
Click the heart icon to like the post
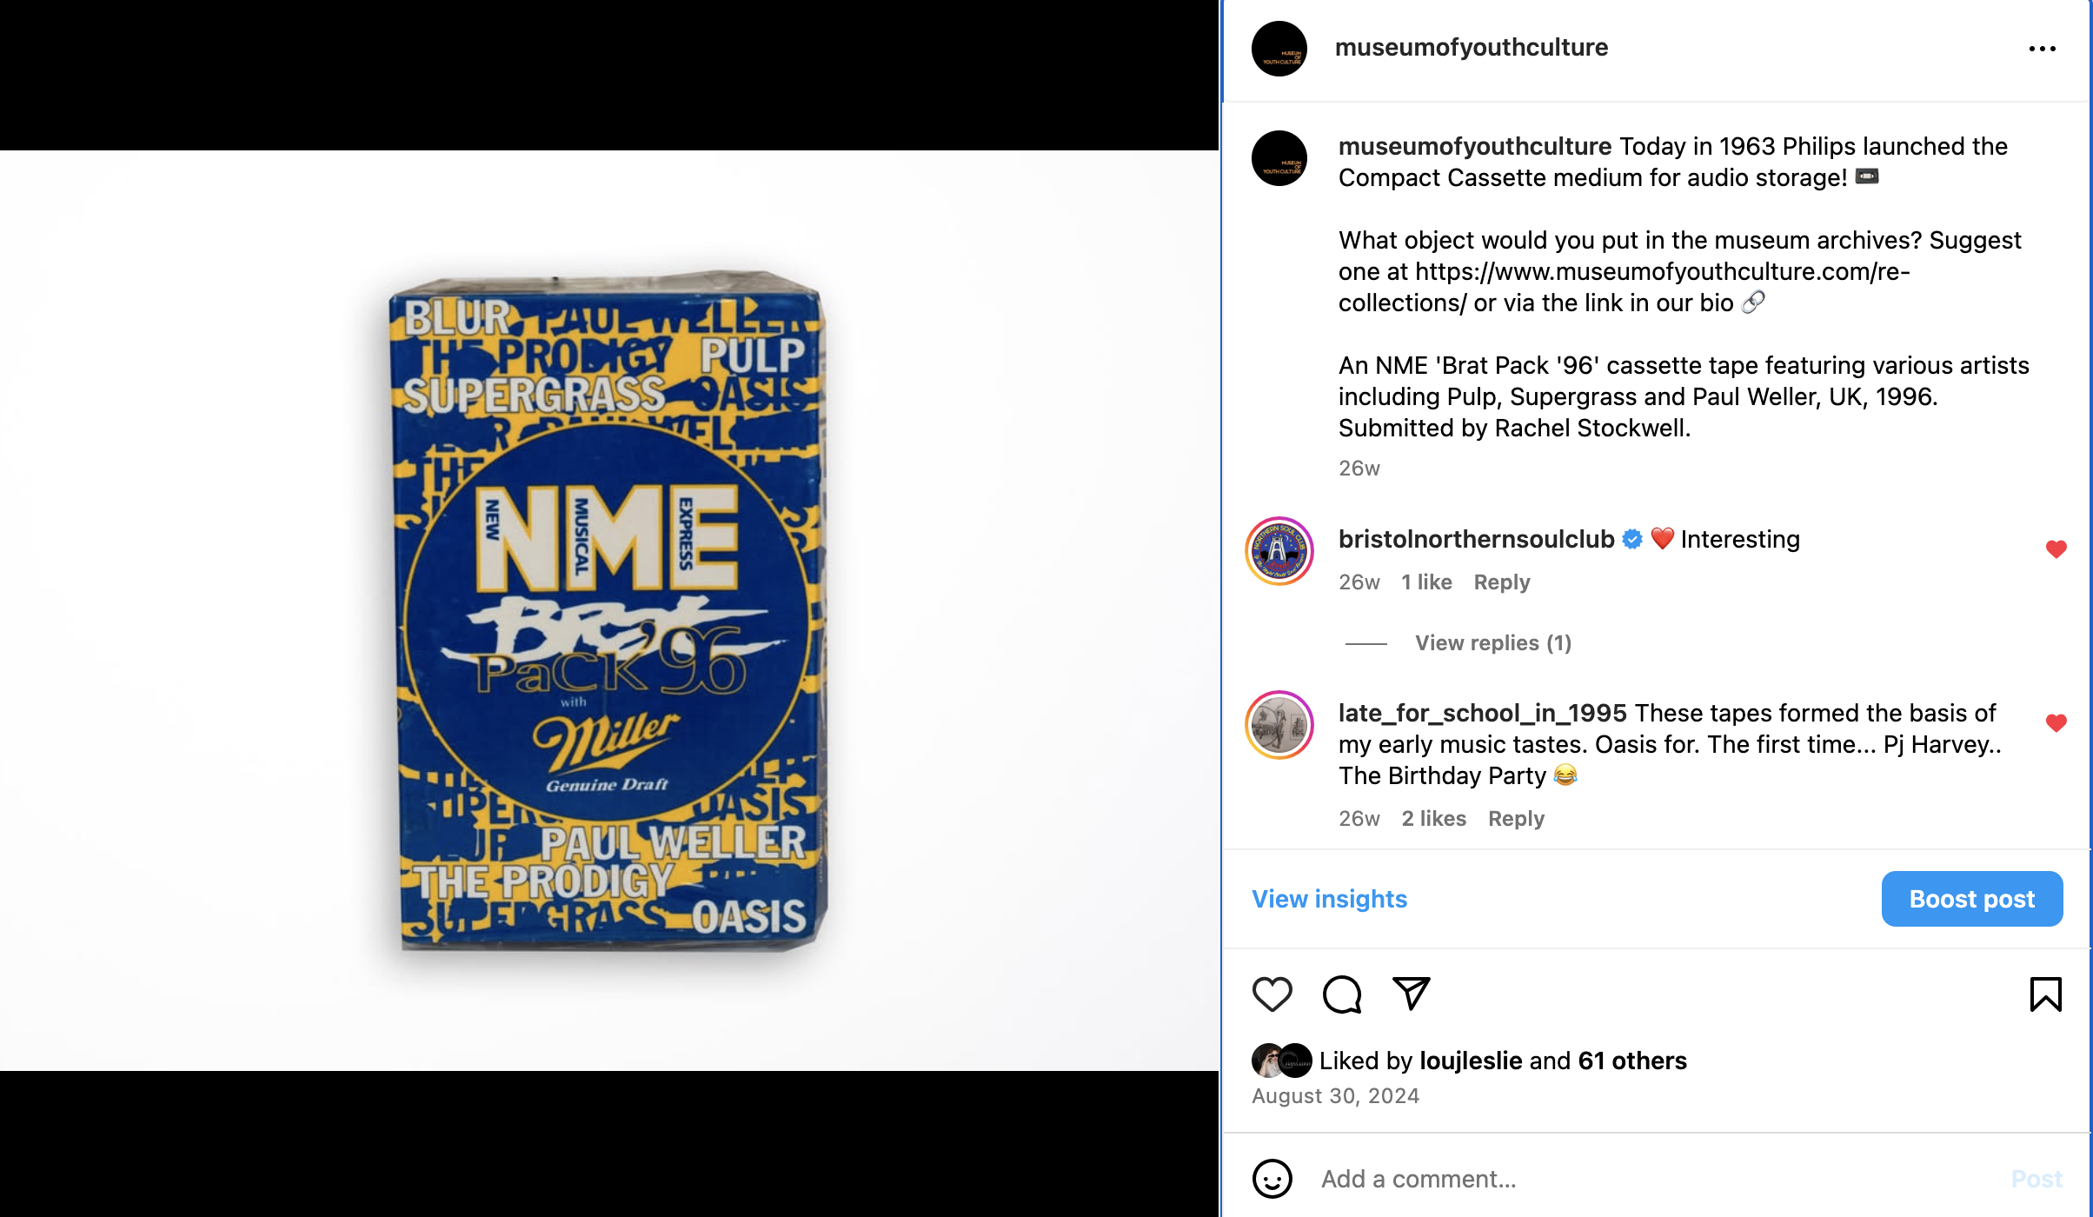(1272, 994)
